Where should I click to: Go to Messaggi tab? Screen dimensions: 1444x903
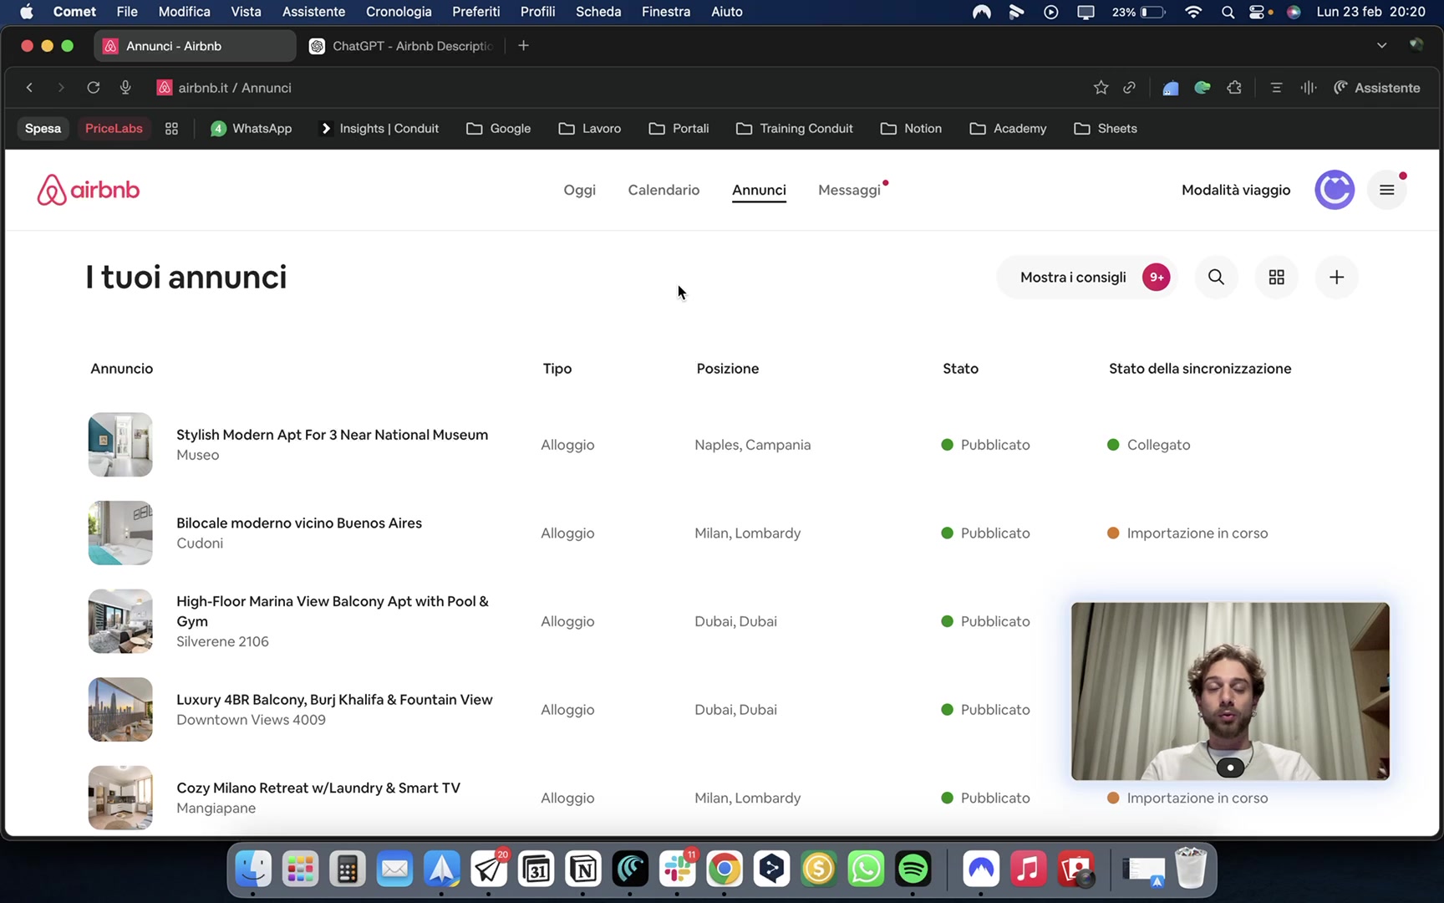pyautogui.click(x=849, y=190)
